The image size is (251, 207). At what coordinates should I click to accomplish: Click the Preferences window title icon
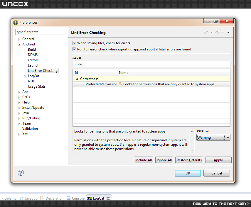tap(16, 23)
